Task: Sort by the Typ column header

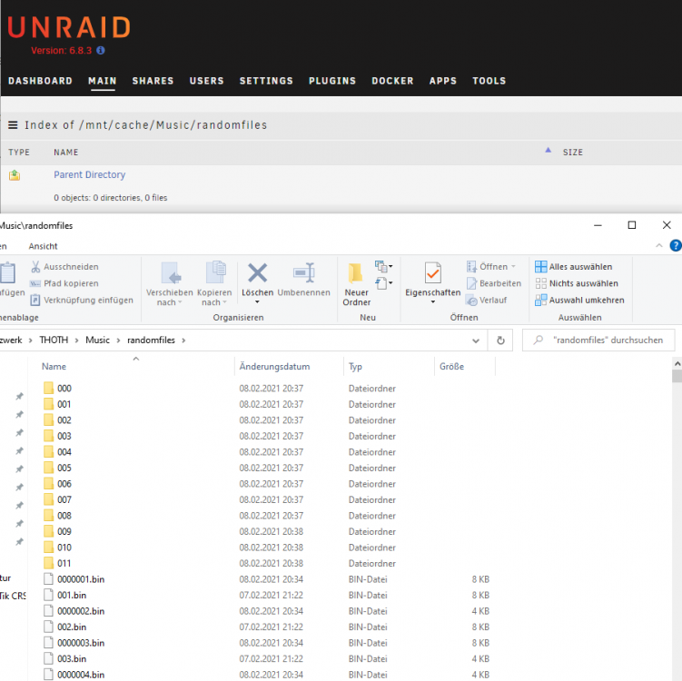Action: tap(355, 367)
